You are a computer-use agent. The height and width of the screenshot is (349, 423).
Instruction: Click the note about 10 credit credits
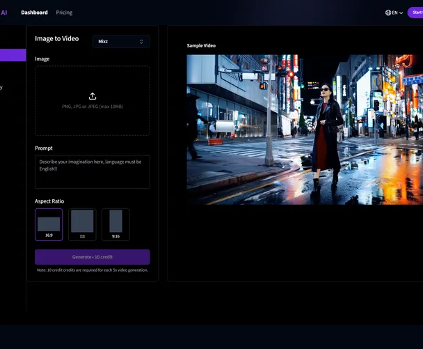[x=93, y=270]
